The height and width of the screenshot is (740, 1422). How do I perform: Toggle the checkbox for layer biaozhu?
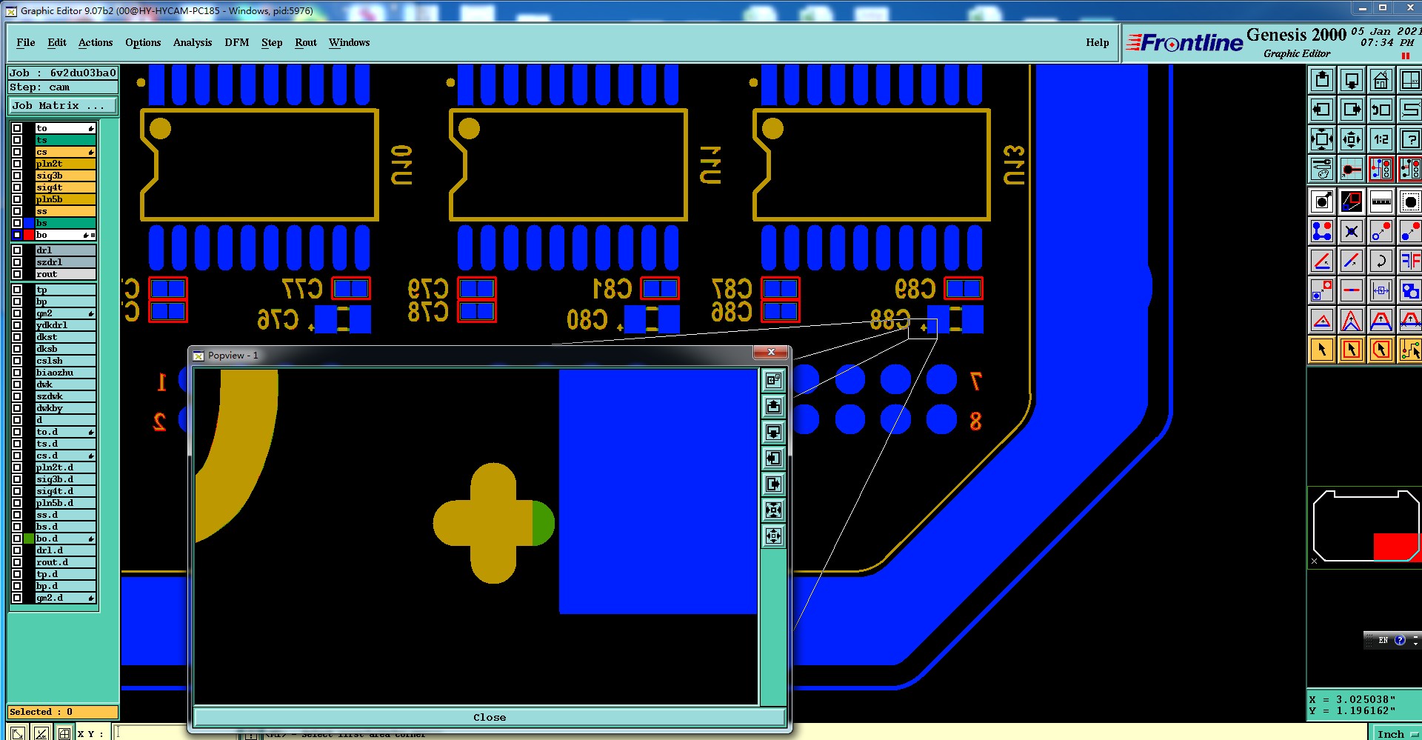pyautogui.click(x=17, y=373)
